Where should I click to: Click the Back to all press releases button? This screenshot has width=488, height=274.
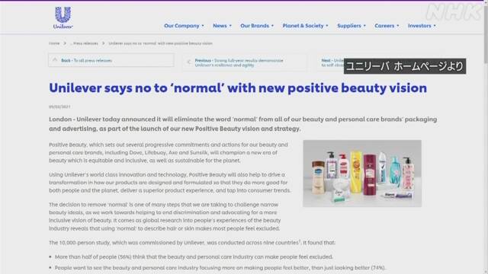[111, 60]
